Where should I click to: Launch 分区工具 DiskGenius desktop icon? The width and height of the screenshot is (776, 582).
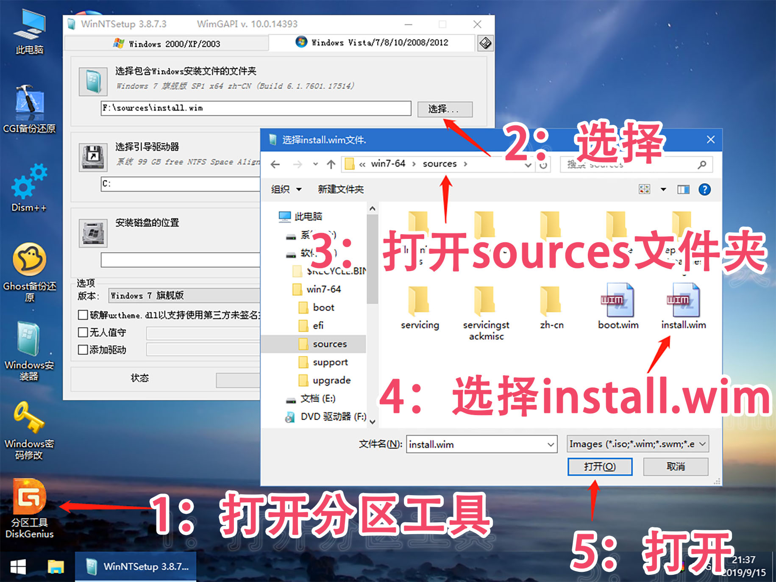(29, 508)
